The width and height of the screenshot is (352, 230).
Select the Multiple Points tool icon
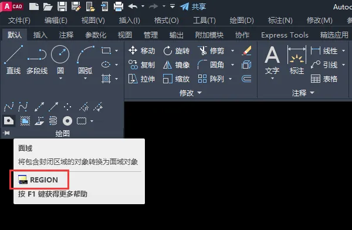point(67,107)
